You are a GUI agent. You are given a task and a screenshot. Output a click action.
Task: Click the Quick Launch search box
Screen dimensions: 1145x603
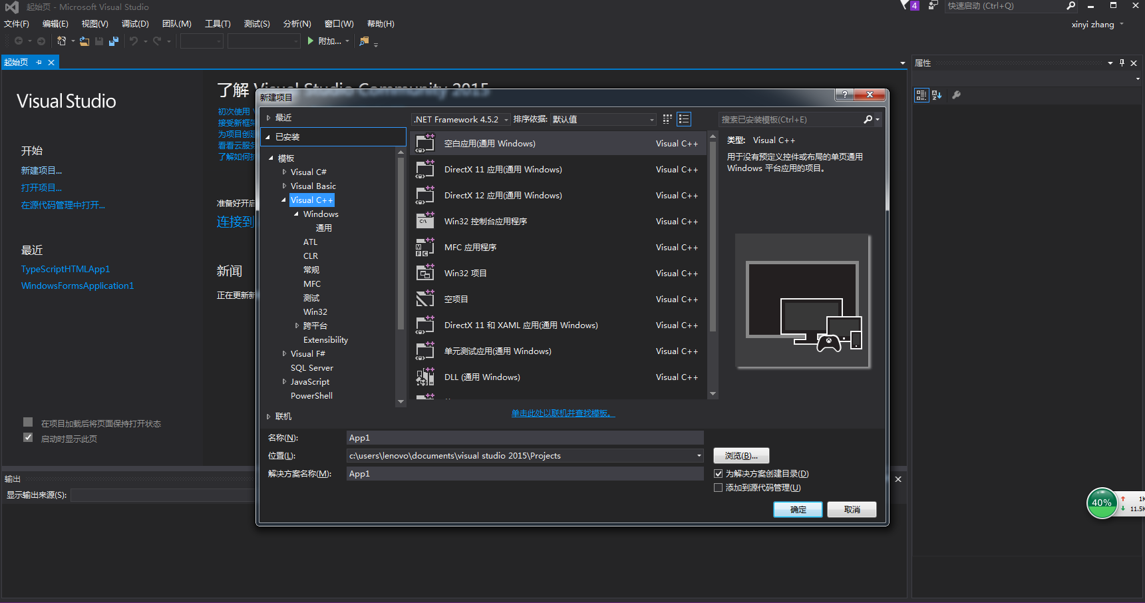coord(1005,6)
